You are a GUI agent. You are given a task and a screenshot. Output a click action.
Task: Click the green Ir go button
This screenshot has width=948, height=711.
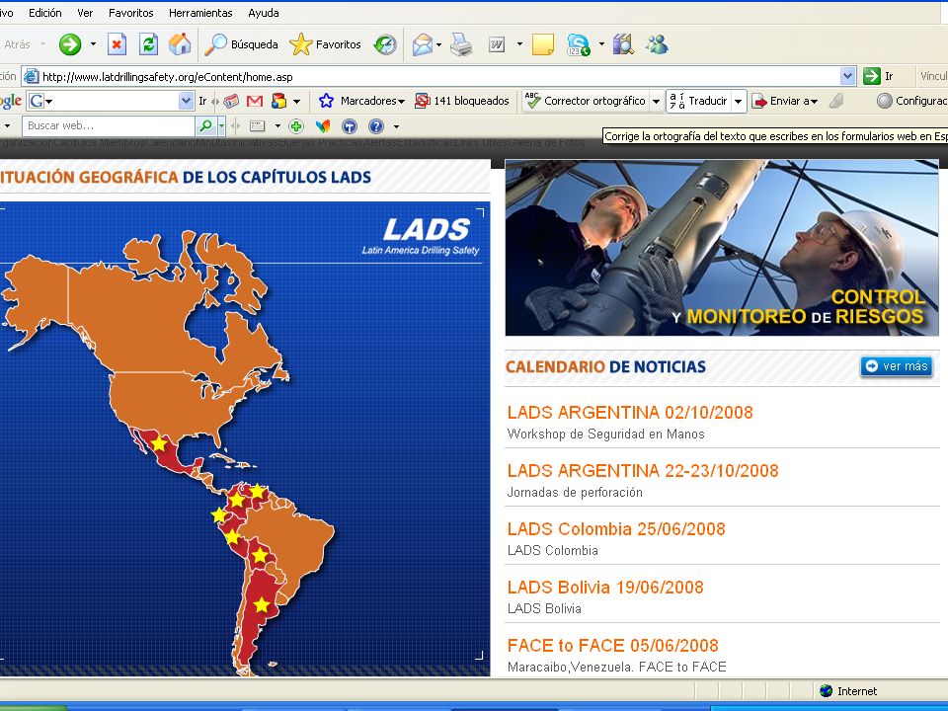pyautogui.click(x=878, y=76)
